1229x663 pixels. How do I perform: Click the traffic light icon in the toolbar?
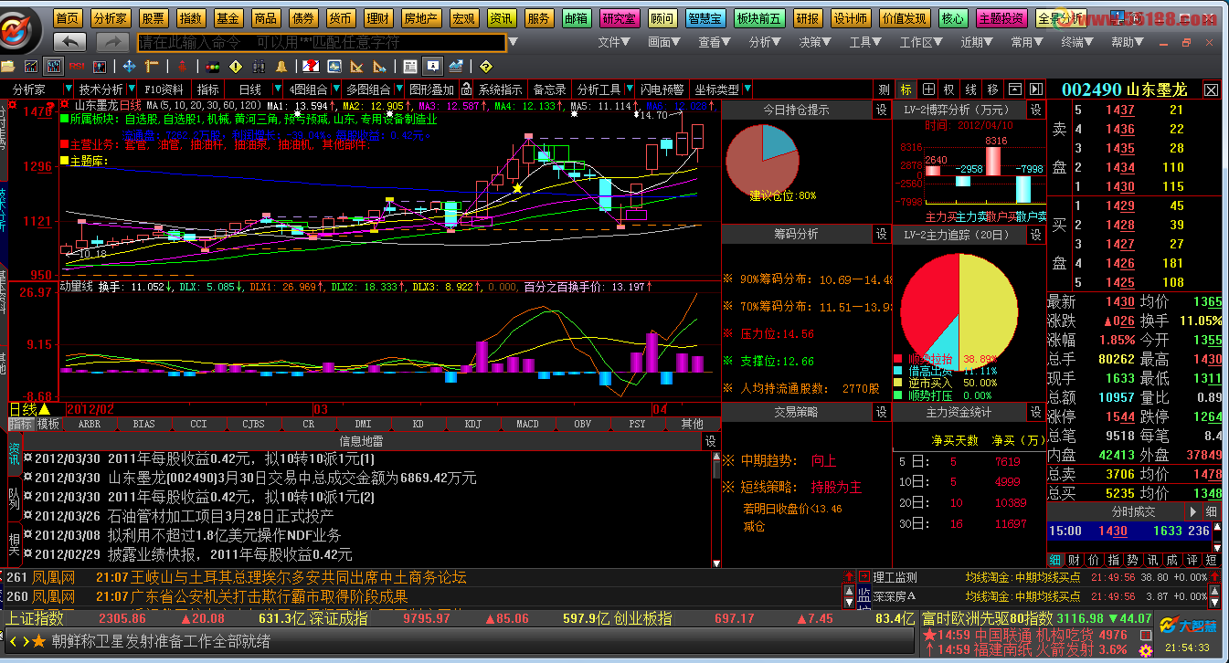pos(213,66)
